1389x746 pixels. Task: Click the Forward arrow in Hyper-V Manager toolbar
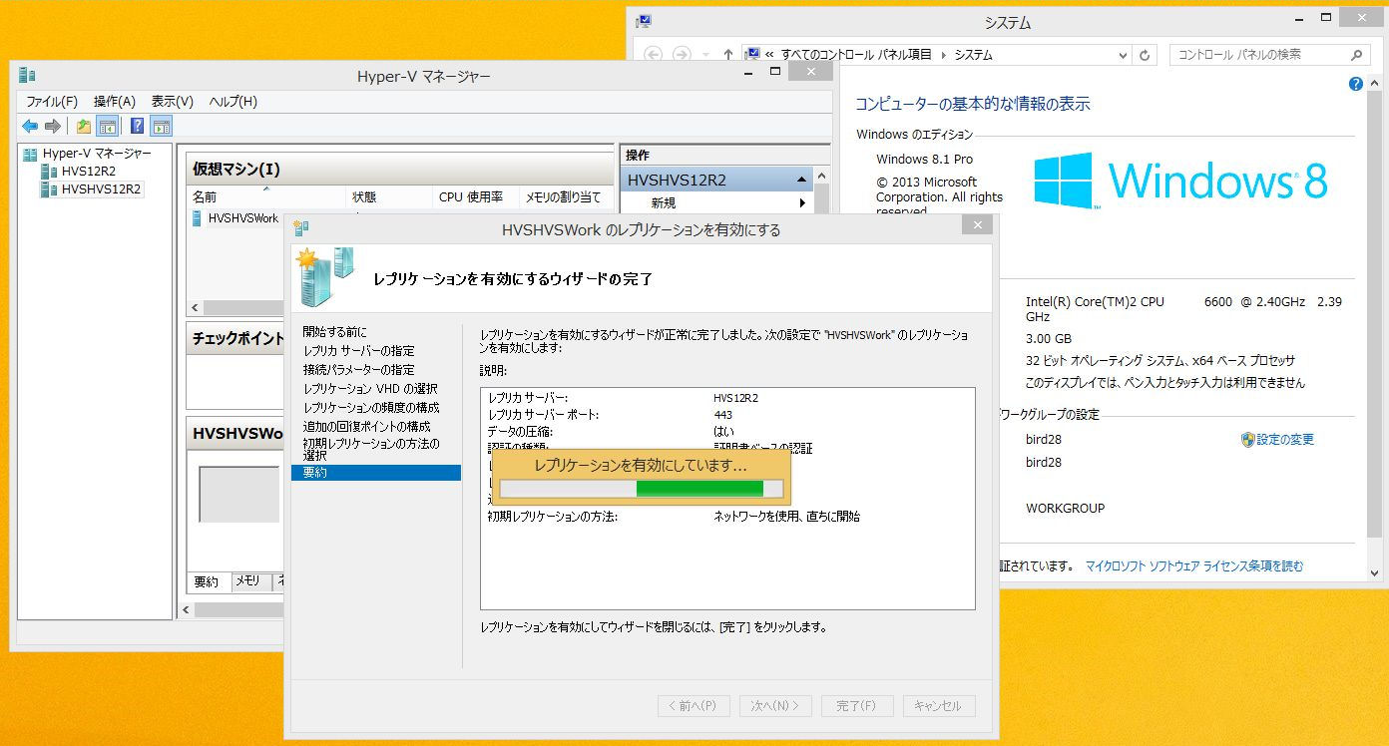click(x=52, y=126)
